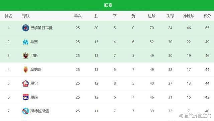
Task: Click the Paris Saint-Germain club logo
Action: pos(26,28)
